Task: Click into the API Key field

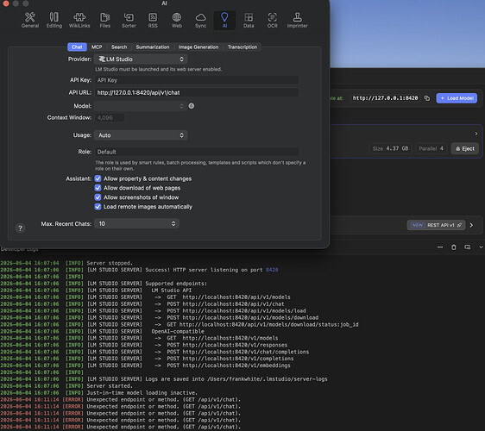Action: 197,80
